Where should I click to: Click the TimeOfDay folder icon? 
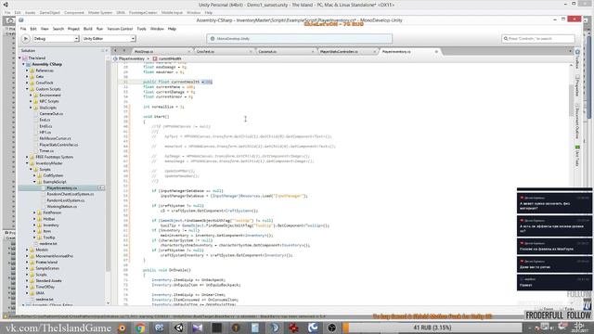[x=32, y=287]
